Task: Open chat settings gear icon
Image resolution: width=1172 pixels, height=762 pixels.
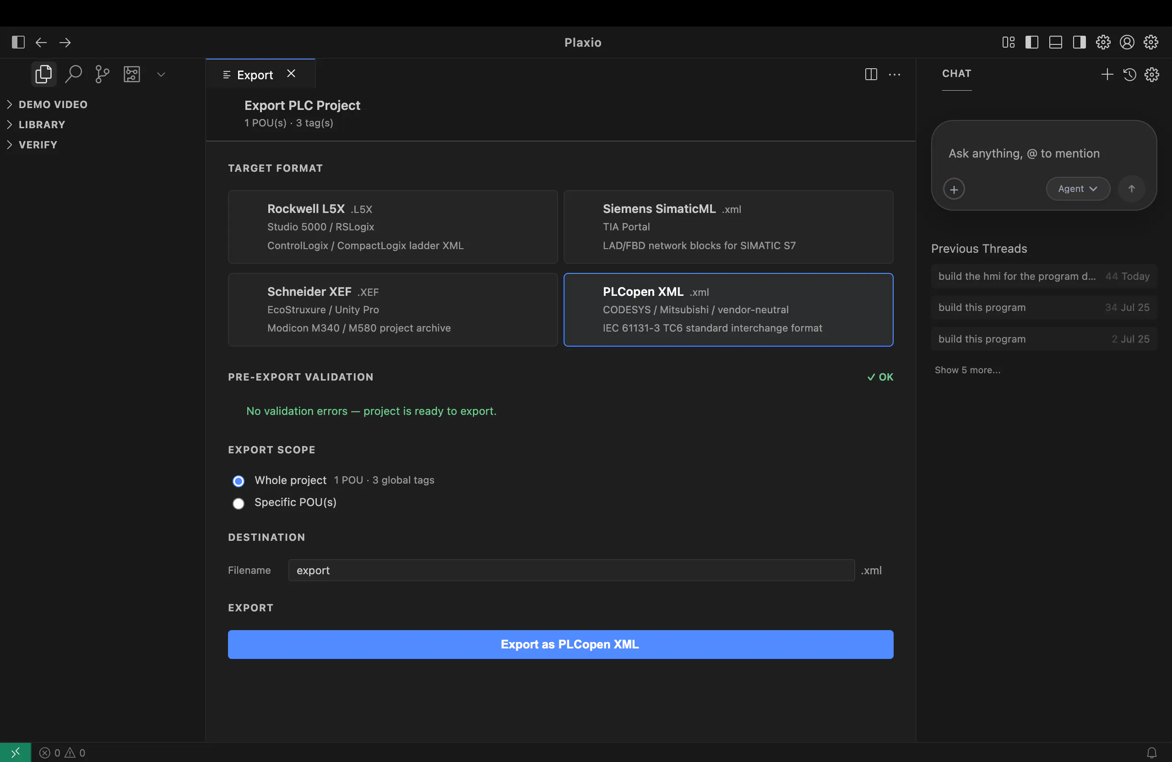Action: coord(1152,74)
